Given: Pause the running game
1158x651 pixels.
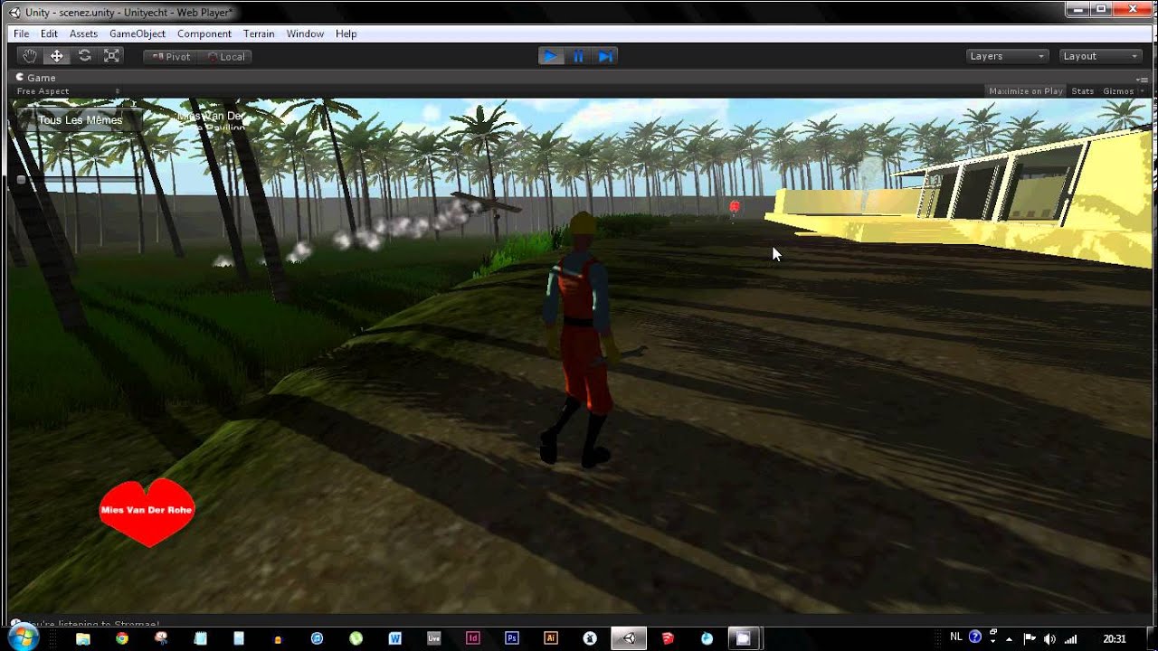Looking at the screenshot, I should [x=578, y=56].
